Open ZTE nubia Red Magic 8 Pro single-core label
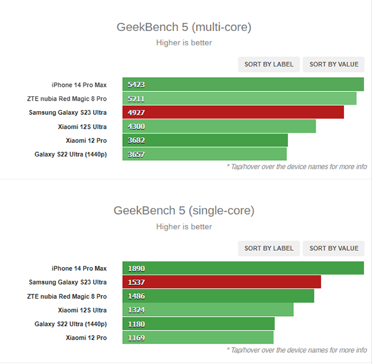 click(67, 296)
